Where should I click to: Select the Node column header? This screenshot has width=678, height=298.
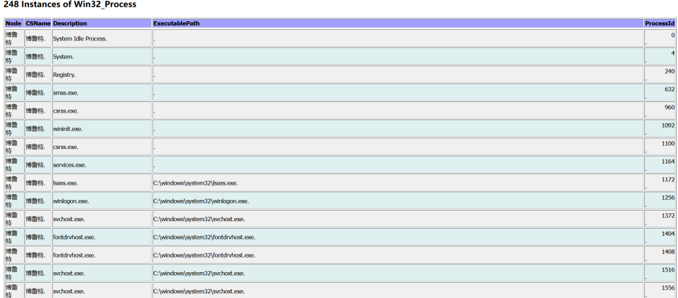(13, 23)
